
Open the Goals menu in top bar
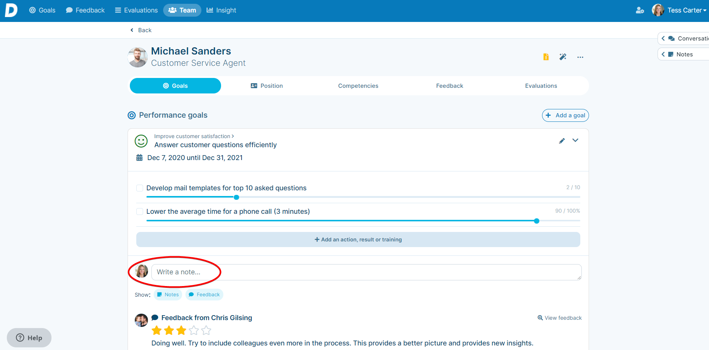coord(42,10)
